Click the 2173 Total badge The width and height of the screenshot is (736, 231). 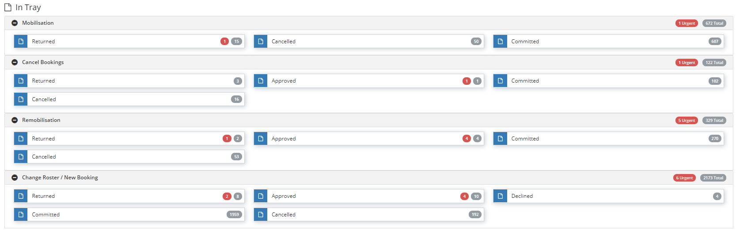[713, 178]
